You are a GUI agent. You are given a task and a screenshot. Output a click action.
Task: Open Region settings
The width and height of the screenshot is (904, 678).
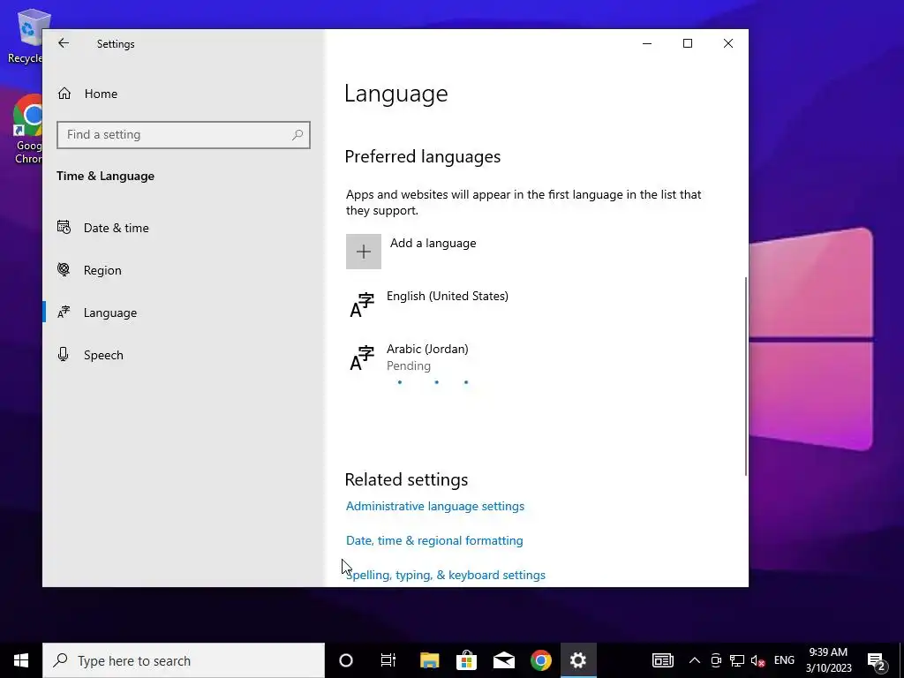click(184, 270)
